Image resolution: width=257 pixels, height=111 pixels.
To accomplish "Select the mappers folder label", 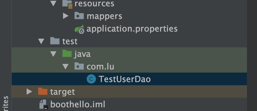I will 104,16.
